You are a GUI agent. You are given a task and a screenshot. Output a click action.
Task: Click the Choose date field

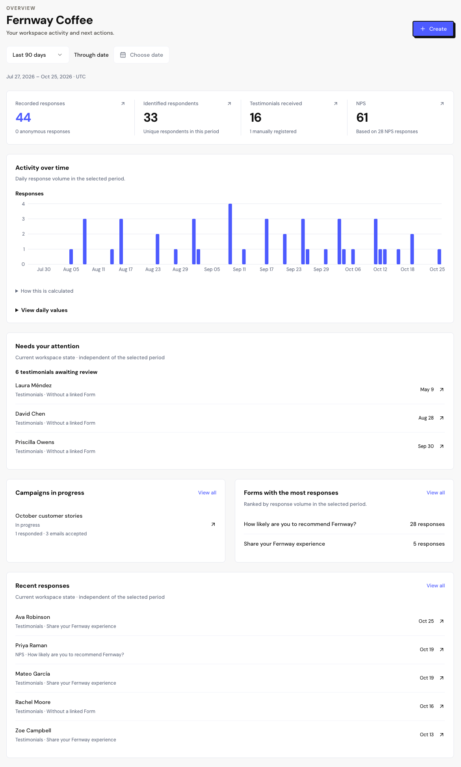coord(141,55)
